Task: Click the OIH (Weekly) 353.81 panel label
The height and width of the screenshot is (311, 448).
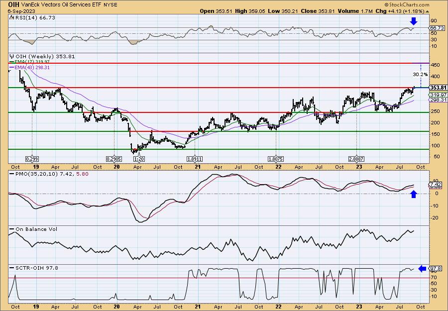Action: point(45,57)
